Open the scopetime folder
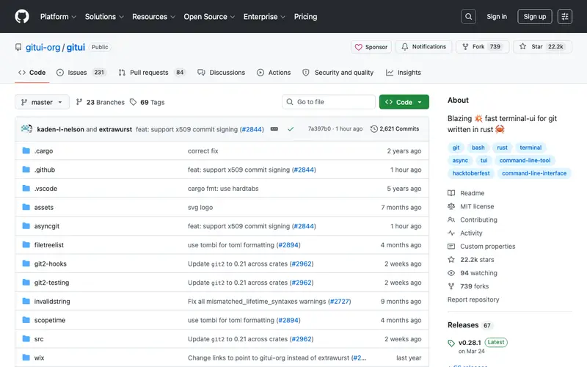The image size is (587, 367). tap(50, 320)
